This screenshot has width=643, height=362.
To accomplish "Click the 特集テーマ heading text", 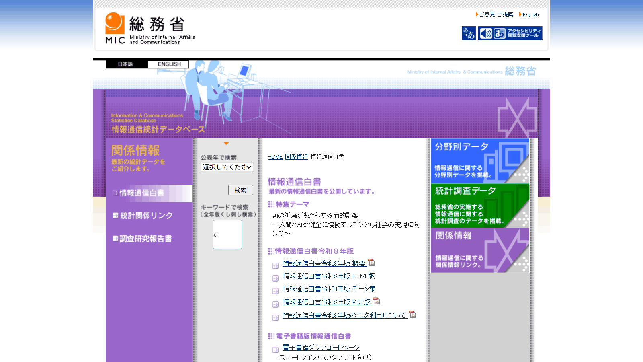I will click(x=293, y=204).
